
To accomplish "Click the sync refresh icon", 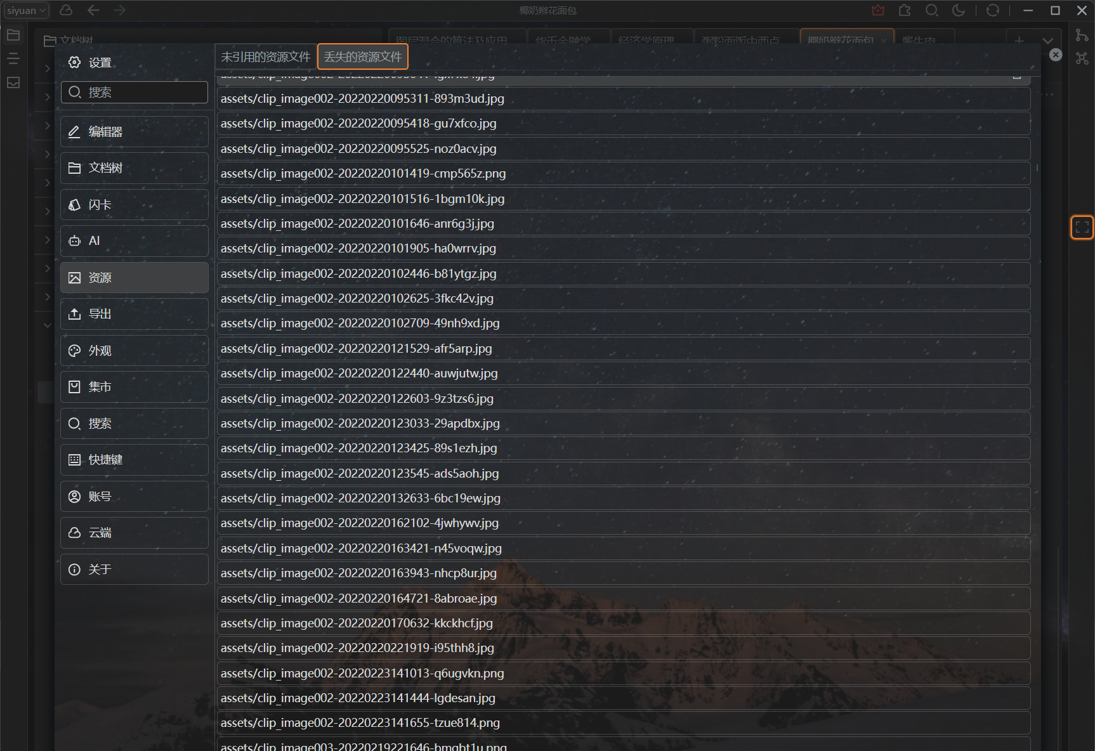I will point(993,10).
